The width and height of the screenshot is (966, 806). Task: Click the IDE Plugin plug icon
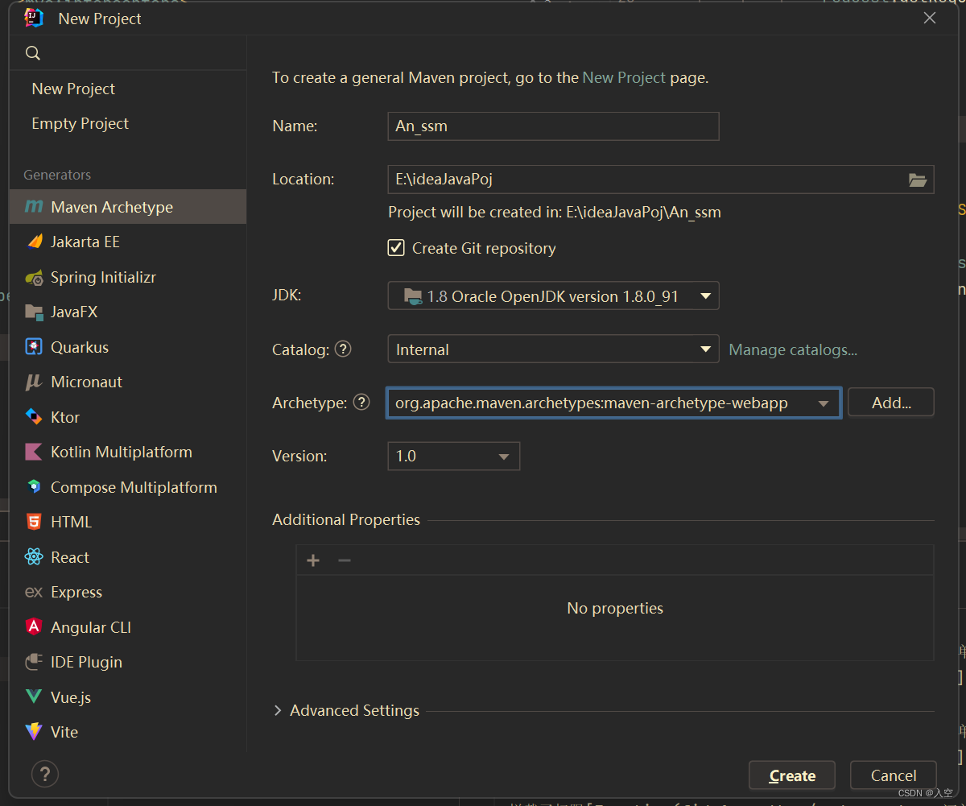click(34, 662)
